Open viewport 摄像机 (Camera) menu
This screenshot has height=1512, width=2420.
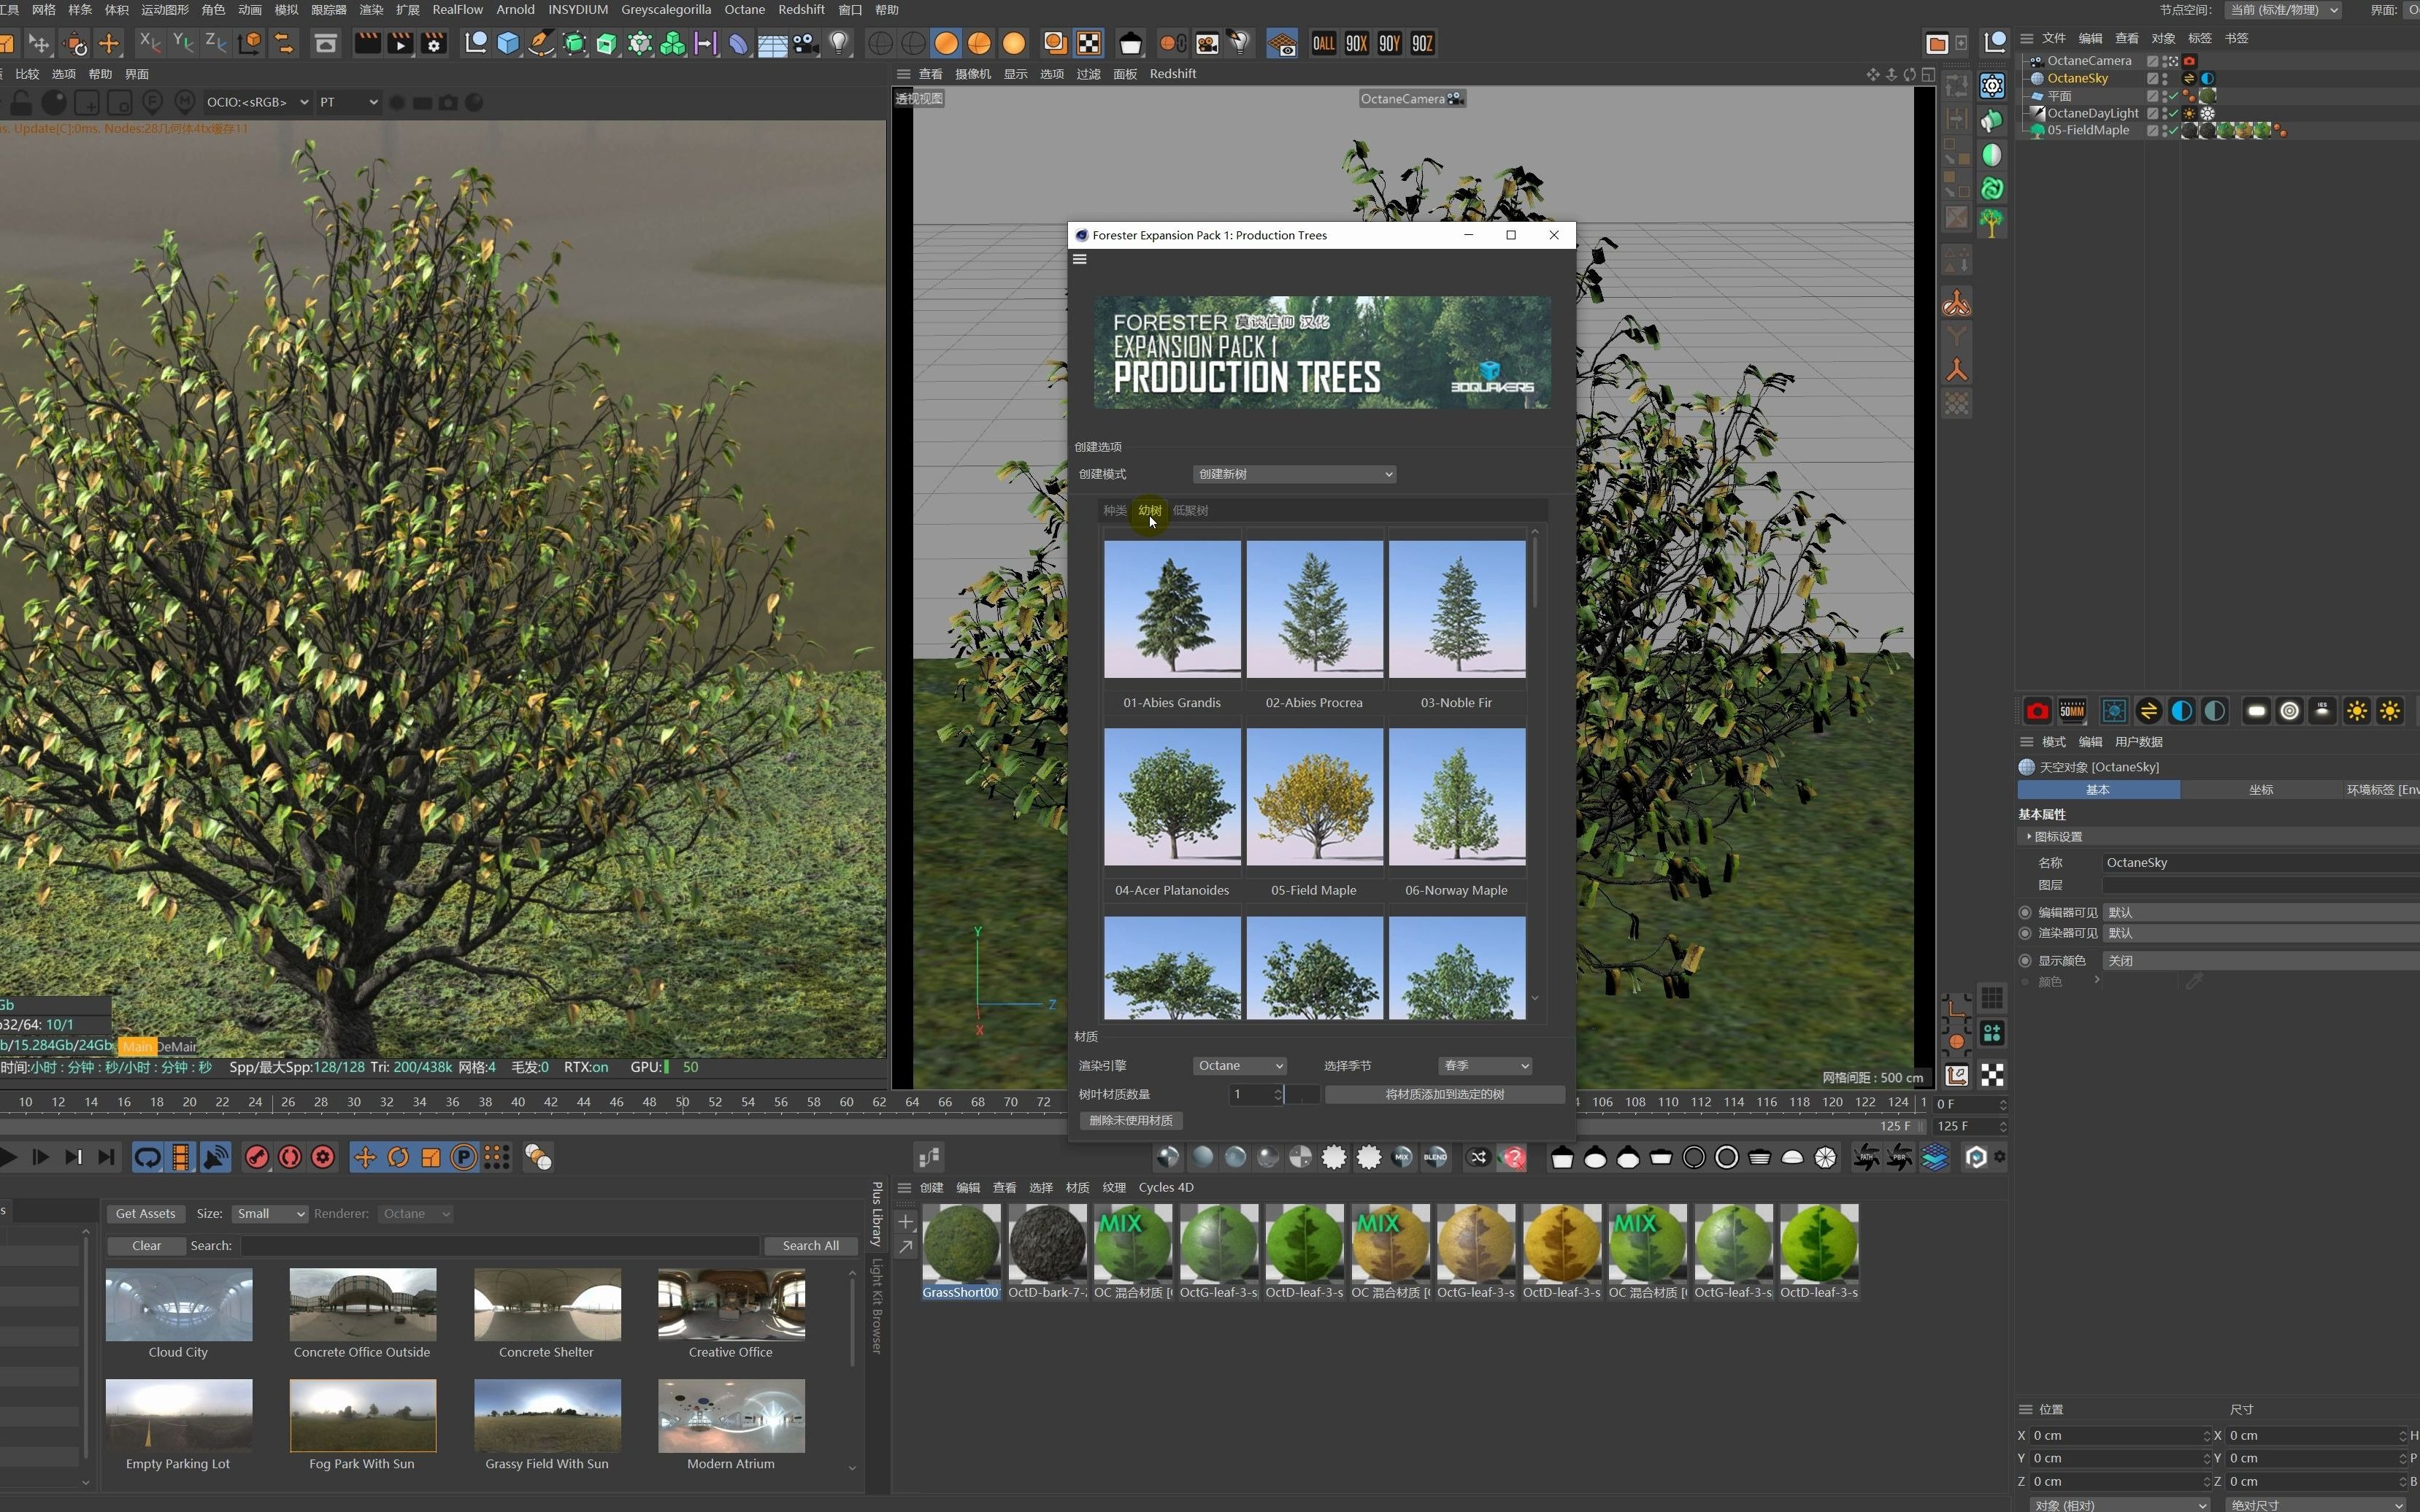[x=972, y=74]
